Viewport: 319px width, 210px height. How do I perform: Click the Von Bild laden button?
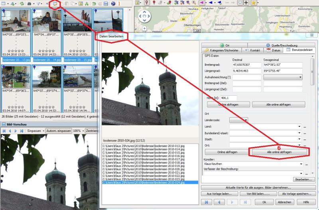[x=258, y=194]
